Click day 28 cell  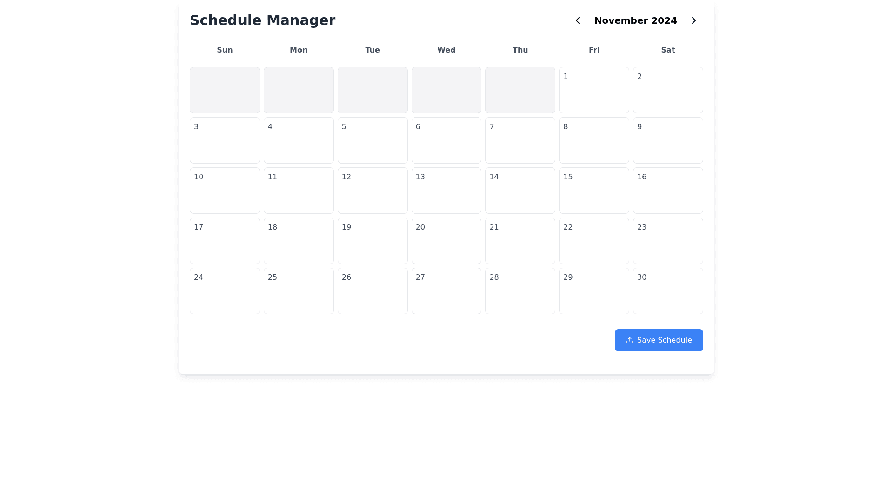(x=520, y=291)
